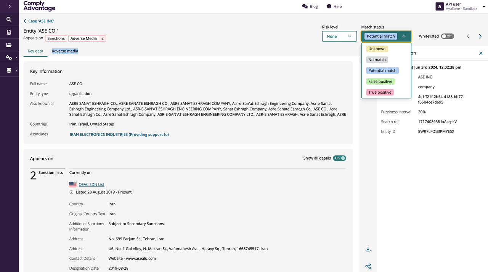The width and height of the screenshot is (488, 272).
Task: Click the US flag icon
Action: [73, 184]
